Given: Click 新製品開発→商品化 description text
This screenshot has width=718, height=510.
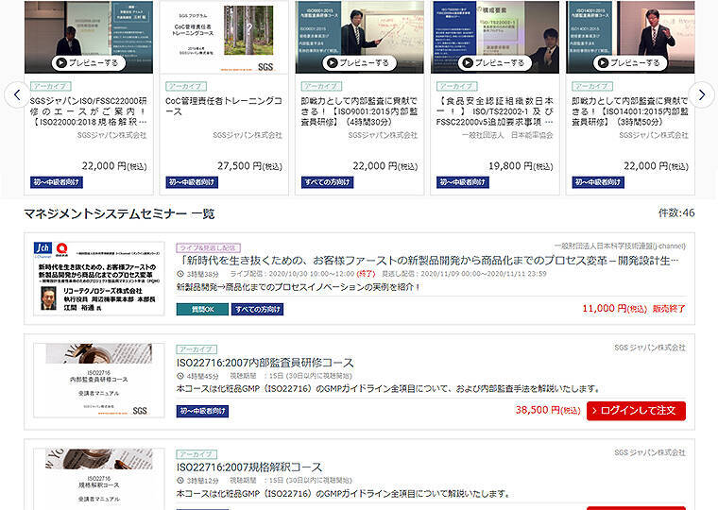Looking at the screenshot, I should pos(299,287).
